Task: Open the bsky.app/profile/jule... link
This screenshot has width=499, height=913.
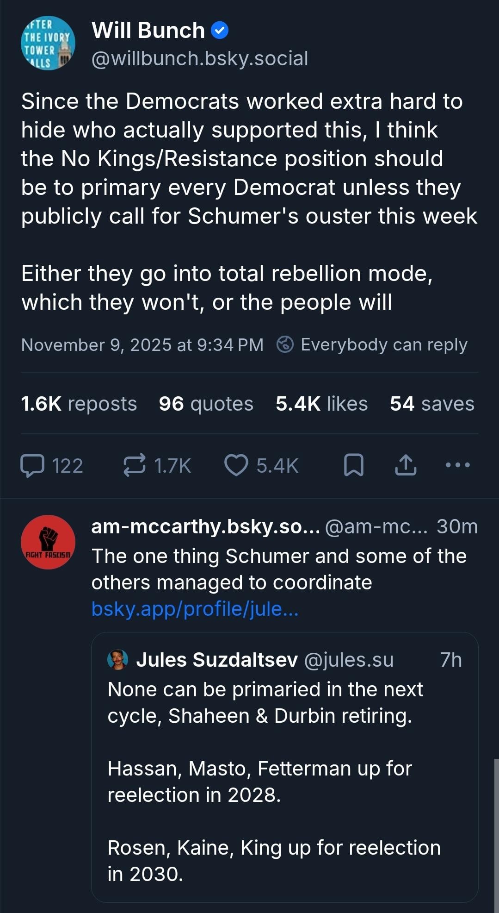Action: coord(195,609)
